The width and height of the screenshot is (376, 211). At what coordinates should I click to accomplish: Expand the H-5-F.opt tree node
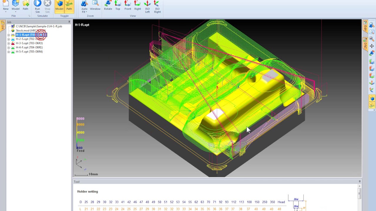pos(9,52)
